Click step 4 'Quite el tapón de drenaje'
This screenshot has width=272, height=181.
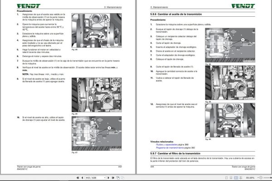point(168,43)
